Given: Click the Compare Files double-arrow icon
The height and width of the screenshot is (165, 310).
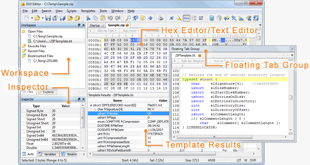Looking at the screenshot, I should [226, 18].
